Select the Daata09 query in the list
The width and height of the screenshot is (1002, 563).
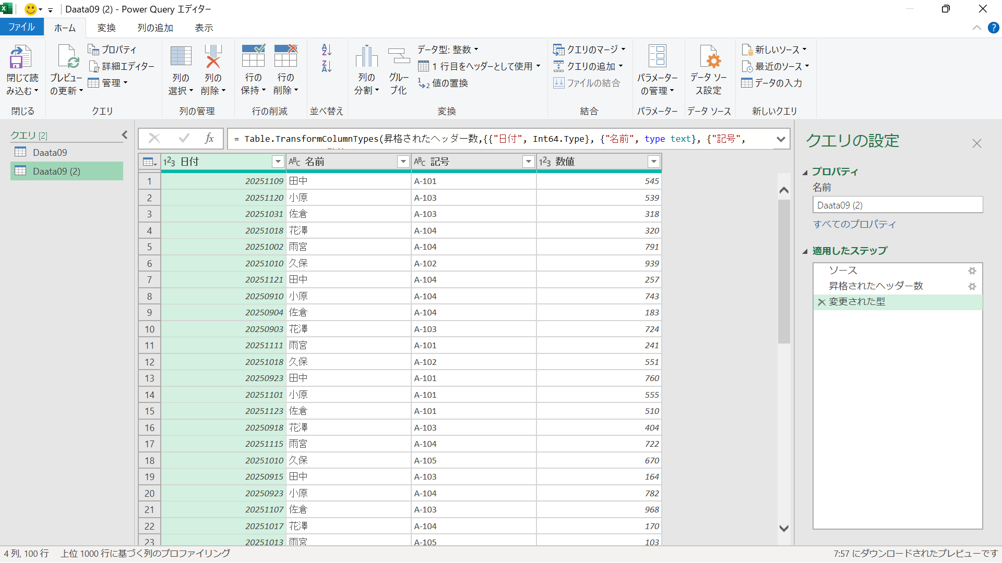[50, 153]
